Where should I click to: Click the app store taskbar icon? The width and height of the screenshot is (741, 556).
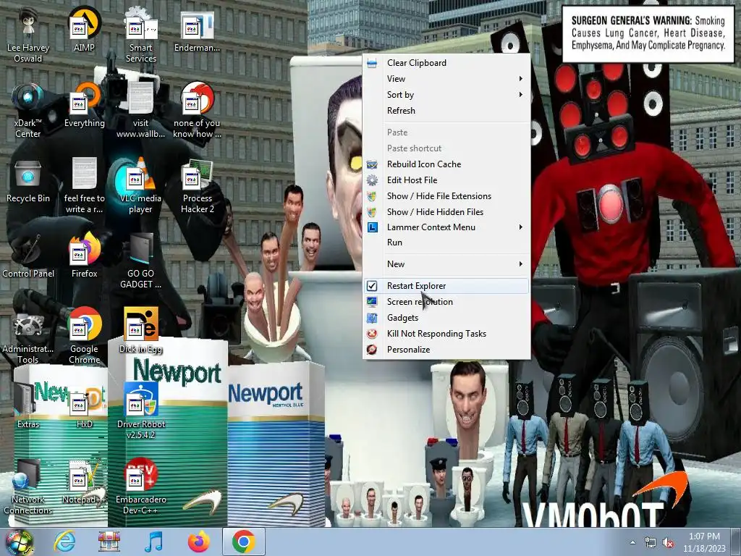point(109,542)
